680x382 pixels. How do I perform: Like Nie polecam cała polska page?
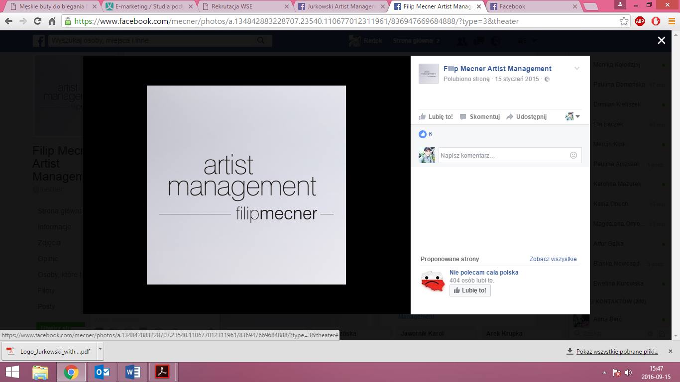470,290
